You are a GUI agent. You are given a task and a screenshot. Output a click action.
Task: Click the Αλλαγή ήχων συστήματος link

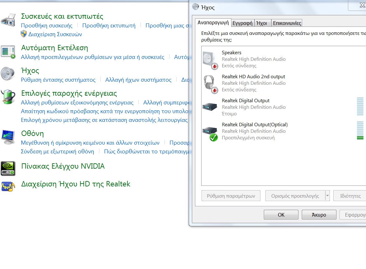pos(138,80)
